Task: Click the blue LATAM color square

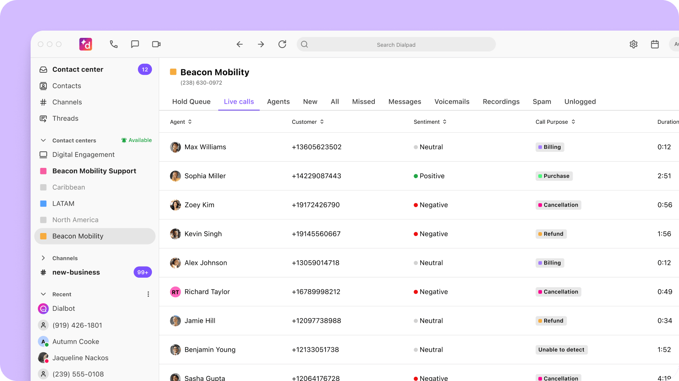Action: pos(43,204)
